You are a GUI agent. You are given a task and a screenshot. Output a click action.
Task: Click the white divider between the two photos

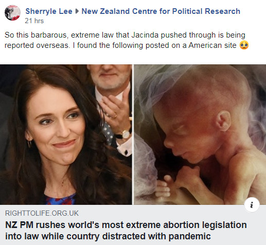tap(133, 134)
